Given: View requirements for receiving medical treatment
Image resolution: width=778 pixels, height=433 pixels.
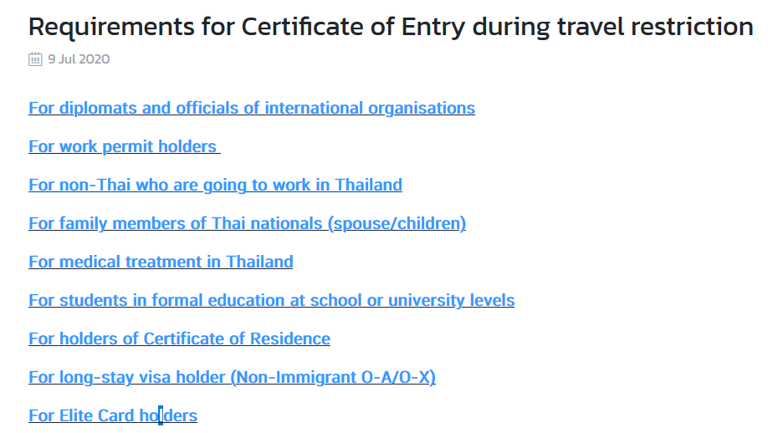Looking at the screenshot, I should [x=161, y=262].
